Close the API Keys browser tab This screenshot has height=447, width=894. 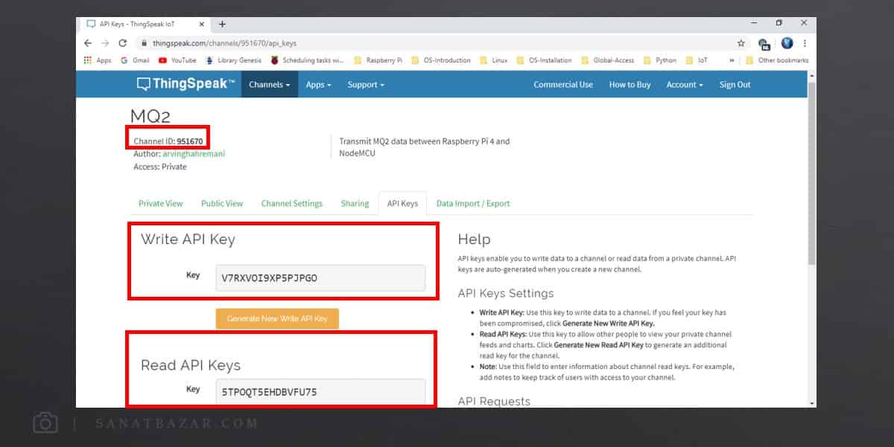203,24
